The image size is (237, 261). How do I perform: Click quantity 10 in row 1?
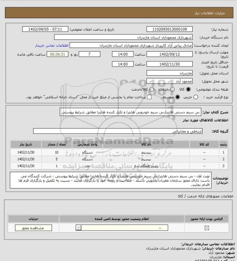point(57,152)
